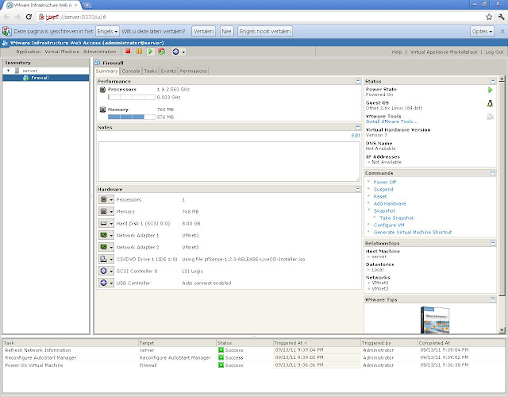The height and width of the screenshot is (397, 508).
Task: Click the Nee button
Action: coord(226,31)
